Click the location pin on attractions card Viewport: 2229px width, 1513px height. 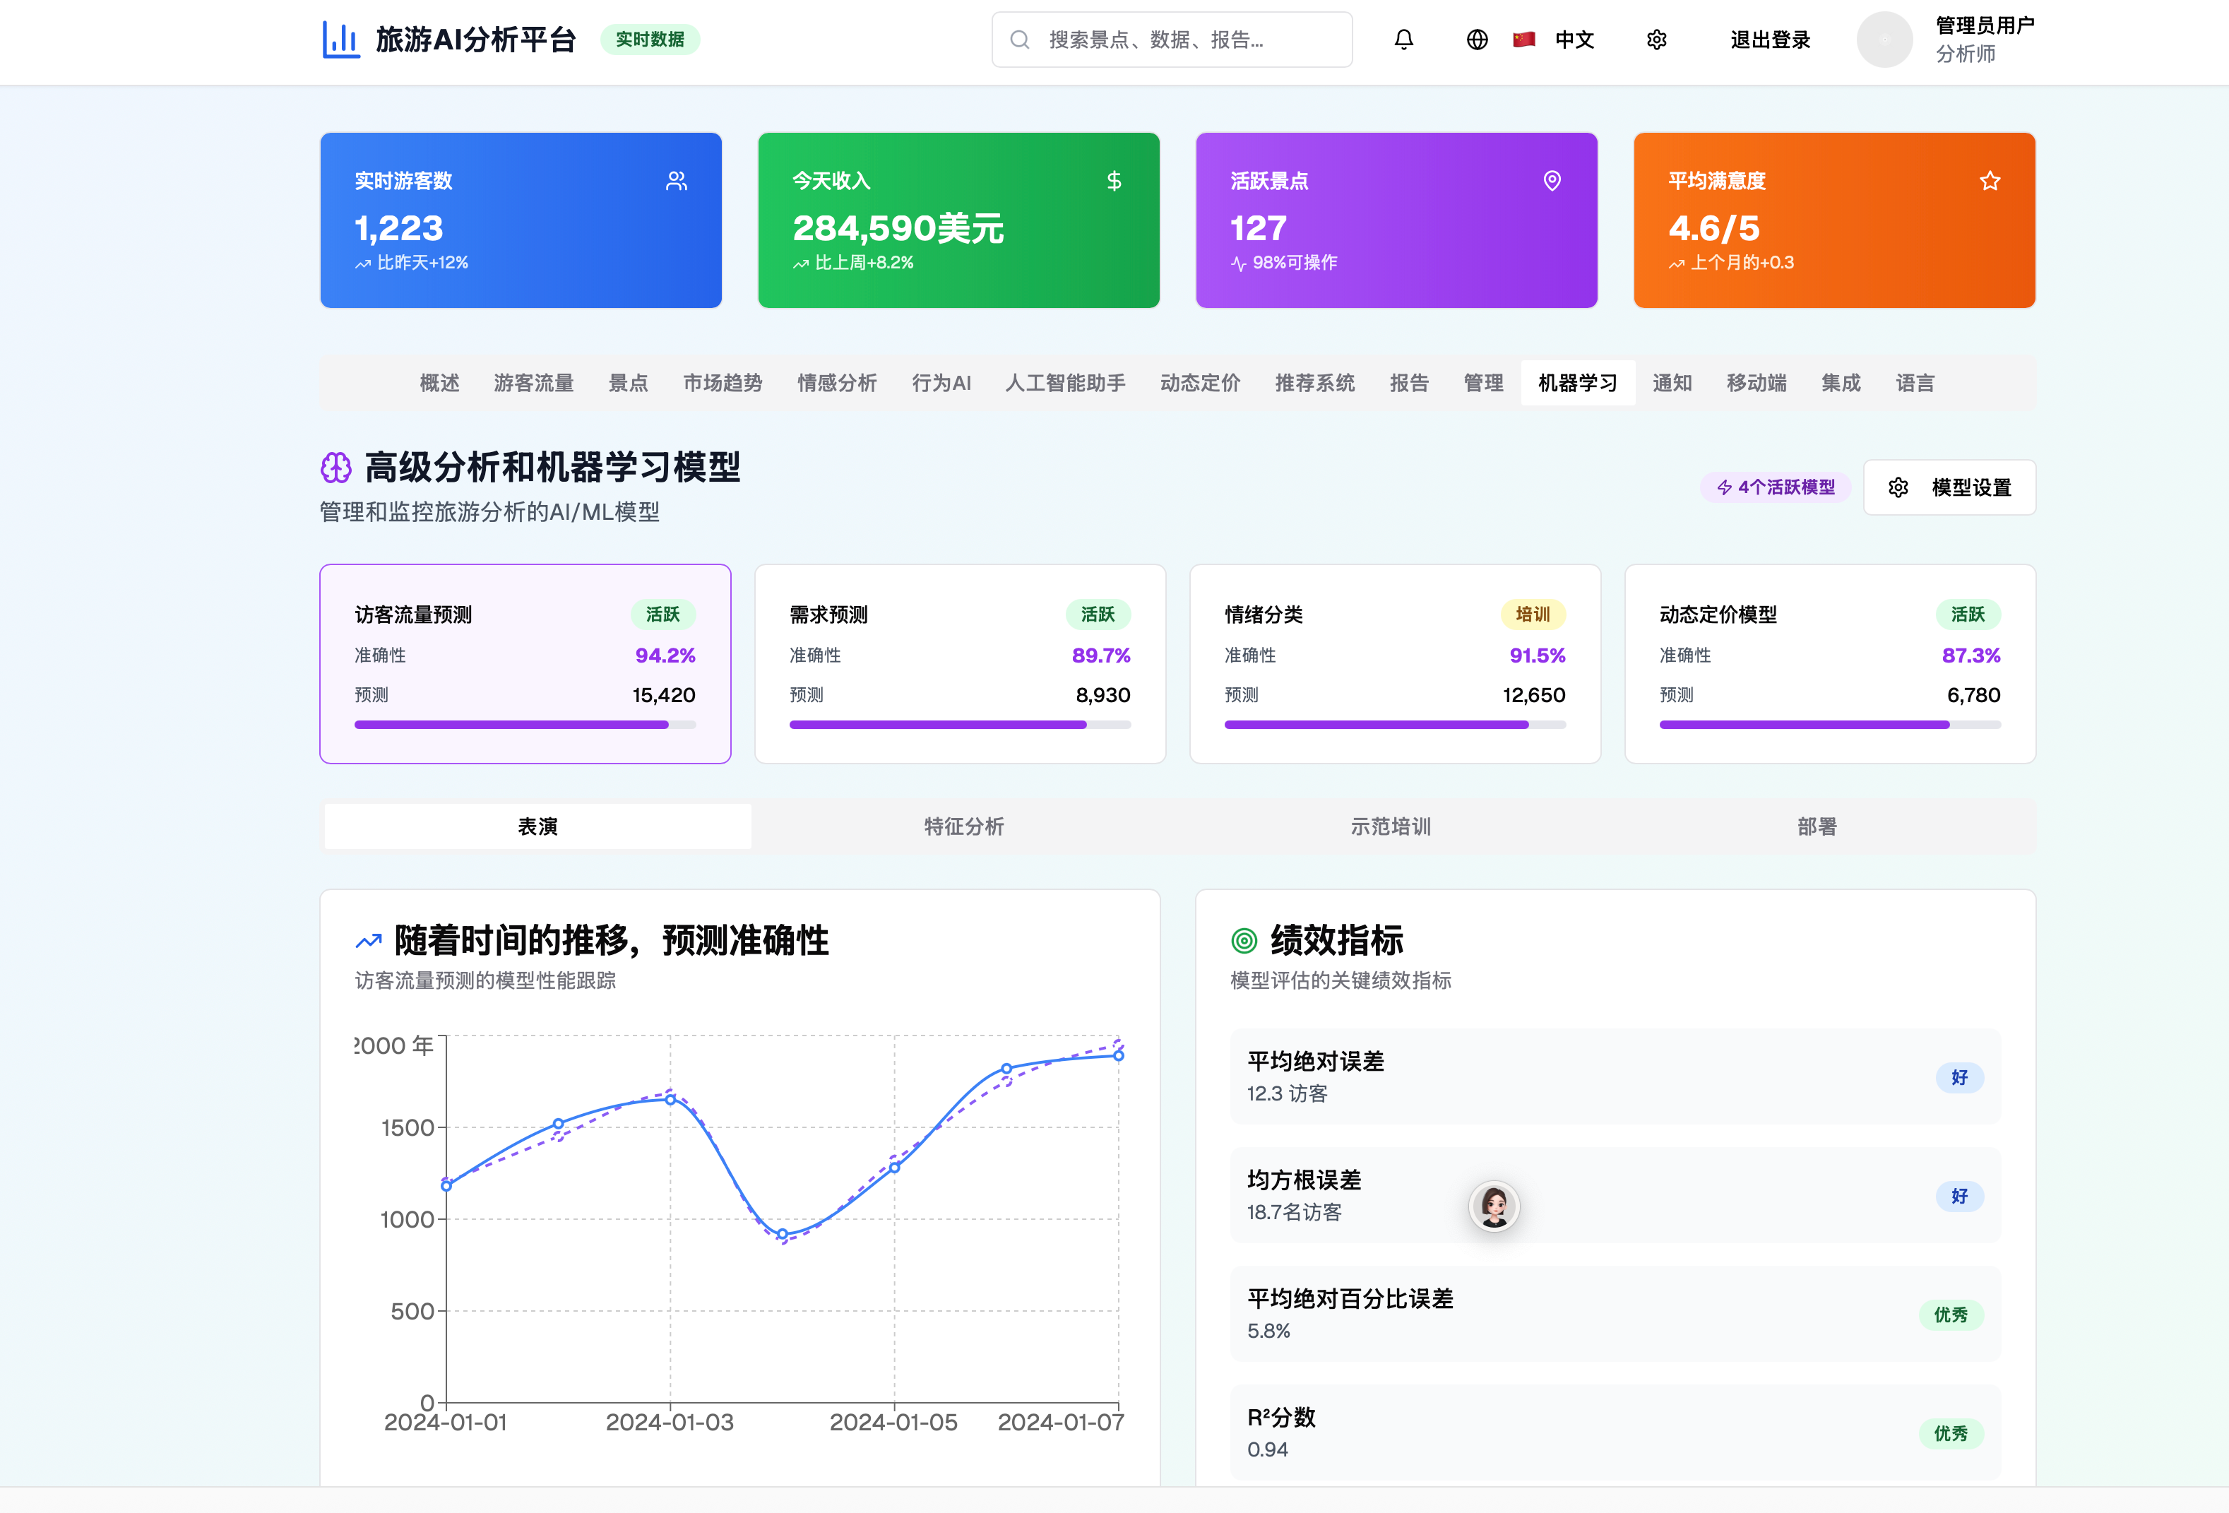pos(1552,180)
